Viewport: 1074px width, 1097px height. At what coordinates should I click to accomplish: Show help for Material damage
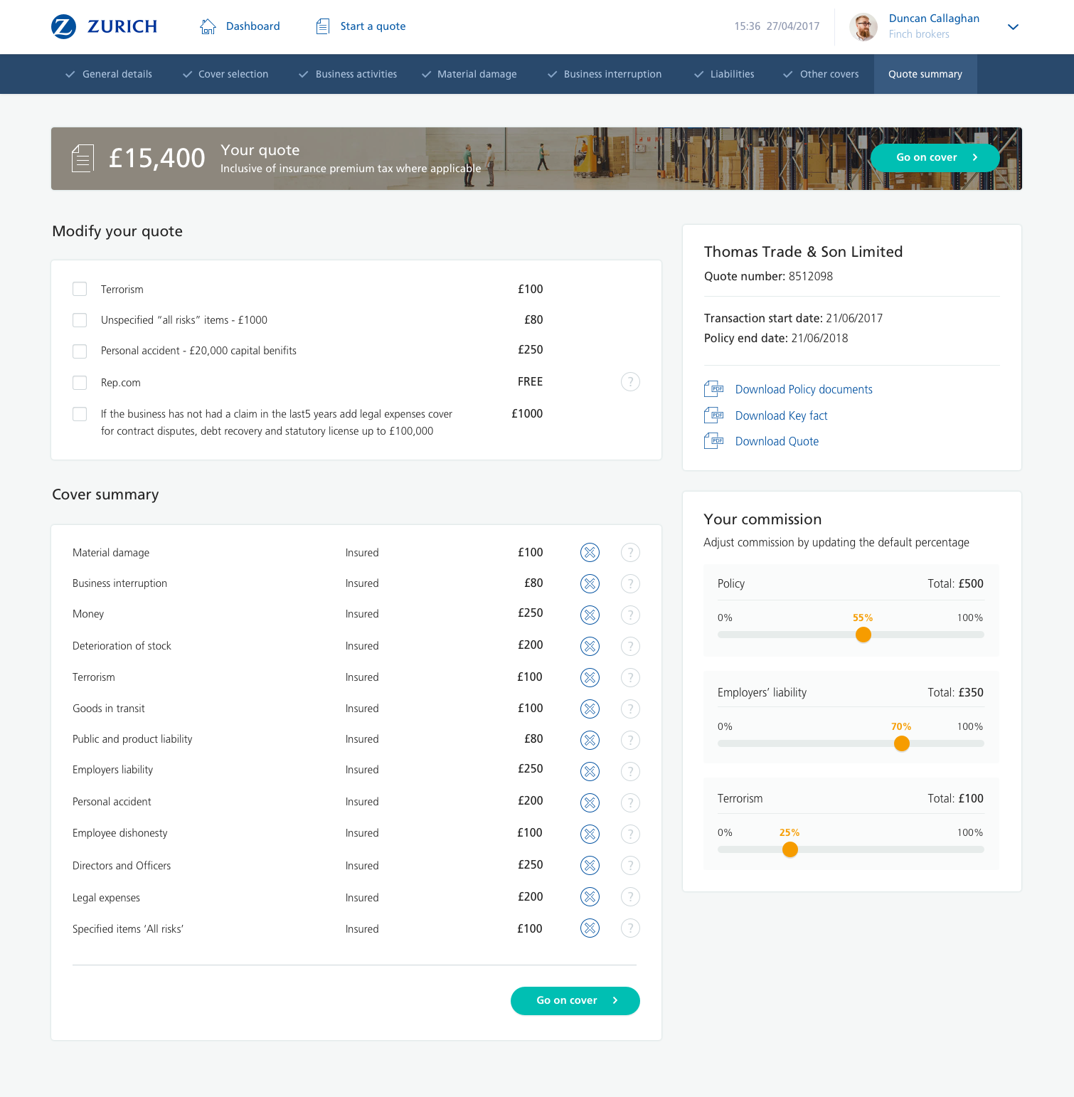(630, 552)
